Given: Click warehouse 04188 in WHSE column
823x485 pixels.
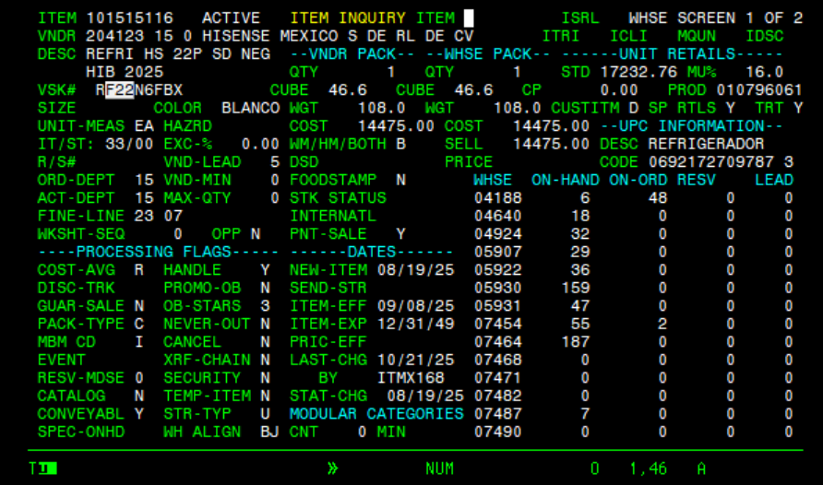Looking at the screenshot, I should coord(498,198).
